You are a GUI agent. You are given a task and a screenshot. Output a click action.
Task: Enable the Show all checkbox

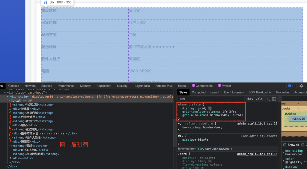pyautogui.click(x=285, y=145)
